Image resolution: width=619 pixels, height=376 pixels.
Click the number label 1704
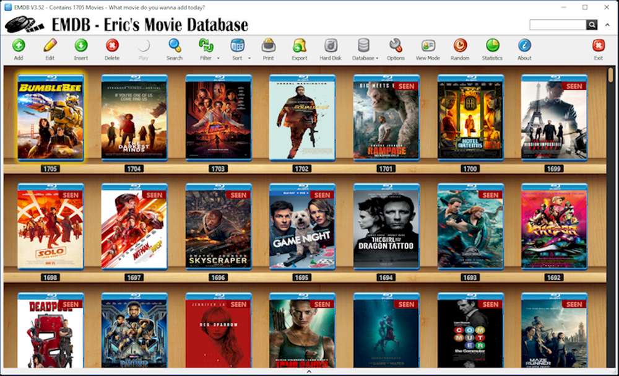(134, 168)
